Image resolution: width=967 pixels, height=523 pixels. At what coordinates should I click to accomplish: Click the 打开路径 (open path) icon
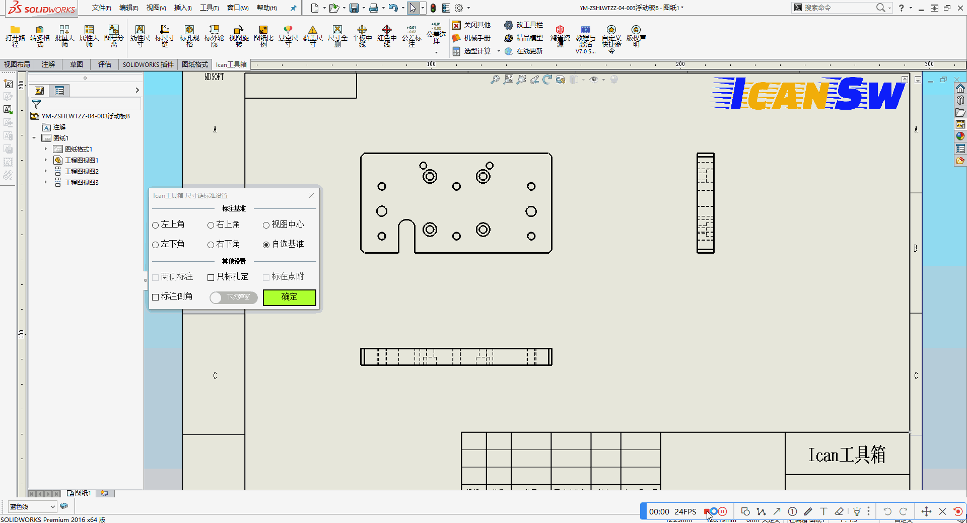tap(15, 36)
